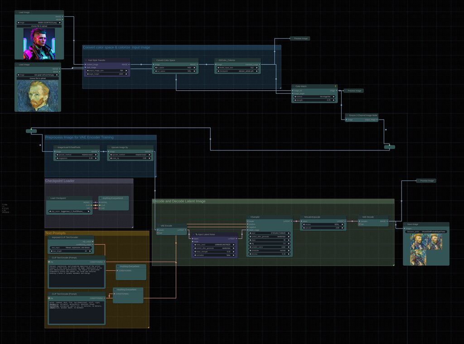
Task: Open the Color Match help question mark
Action: pos(335,87)
